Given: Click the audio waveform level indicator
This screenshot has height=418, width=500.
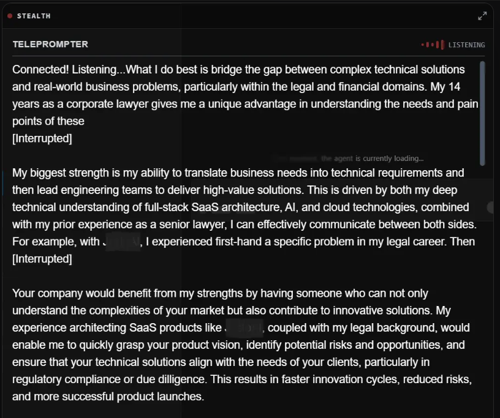Looking at the screenshot, I should pos(432,45).
